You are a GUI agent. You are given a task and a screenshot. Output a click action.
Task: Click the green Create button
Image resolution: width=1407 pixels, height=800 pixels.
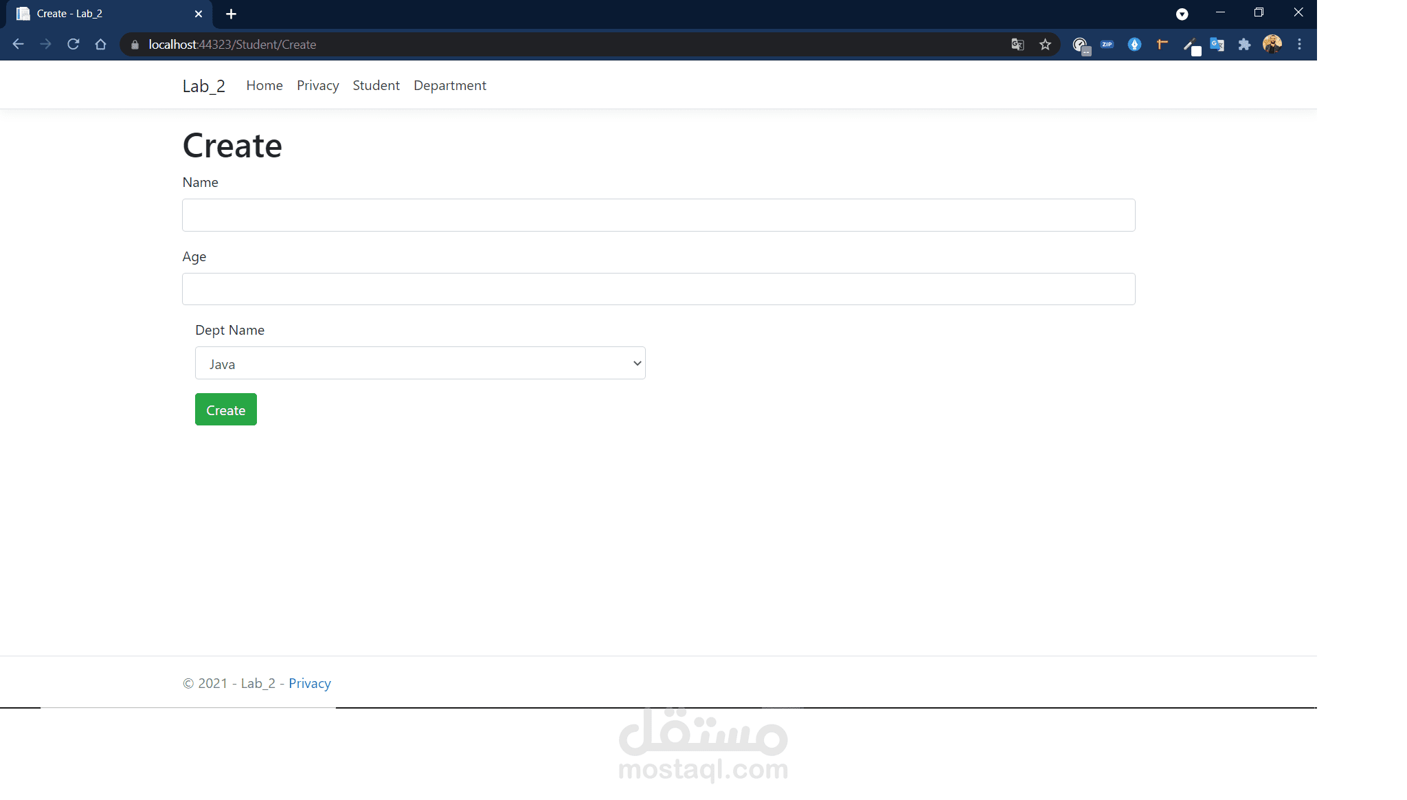pos(225,410)
